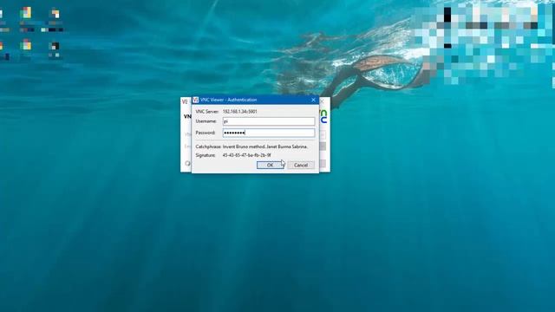This screenshot has height=312, width=555.
Task: Click the VNC icon in dialog title bar
Action: point(196,100)
